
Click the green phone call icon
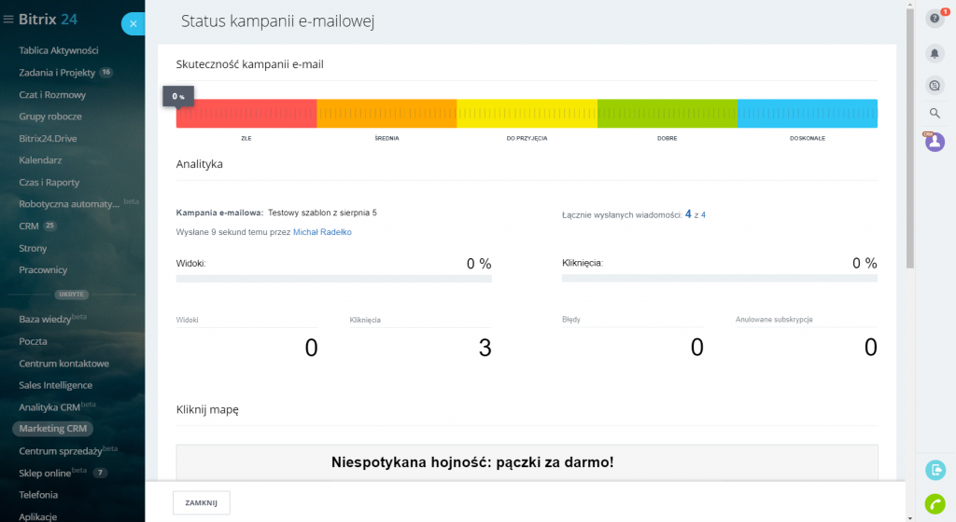[935, 503]
